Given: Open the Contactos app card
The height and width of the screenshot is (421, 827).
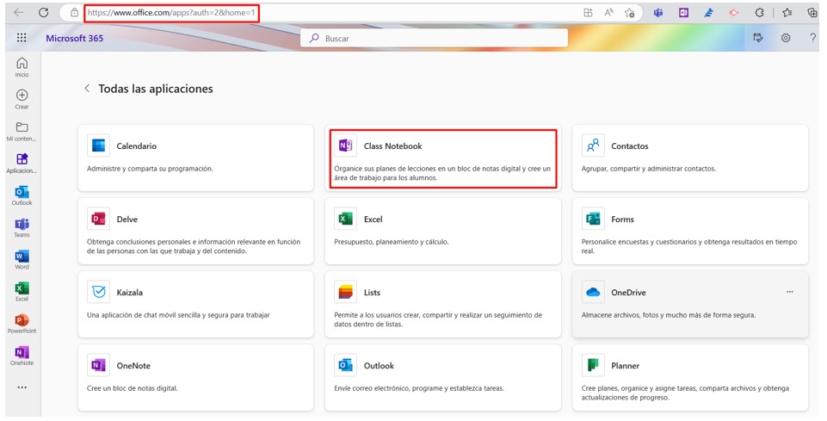Looking at the screenshot, I should (690, 158).
